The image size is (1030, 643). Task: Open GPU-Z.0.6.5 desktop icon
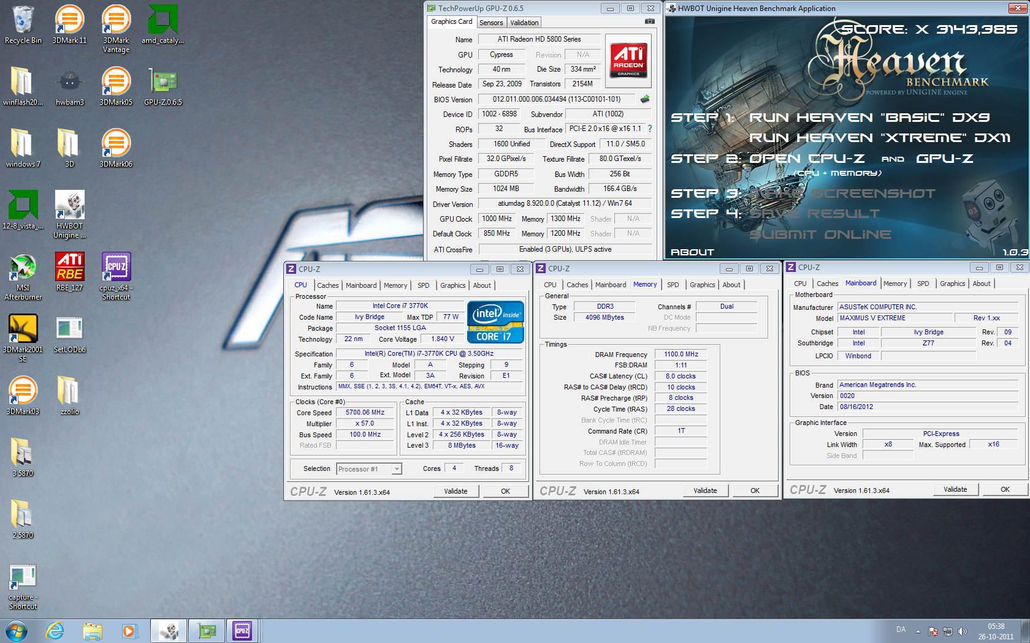(162, 86)
